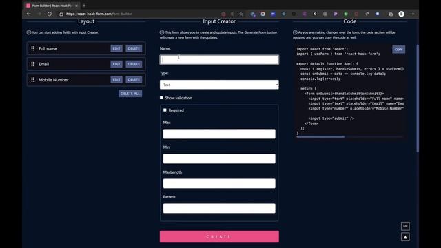Click the Input Creator info circle icon
The image size is (441, 248).
pyautogui.click(x=162, y=32)
